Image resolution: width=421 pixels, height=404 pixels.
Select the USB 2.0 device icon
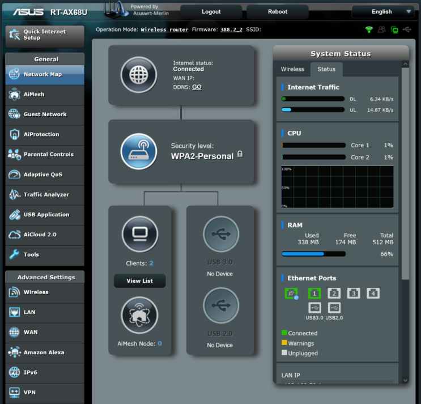[x=221, y=305]
